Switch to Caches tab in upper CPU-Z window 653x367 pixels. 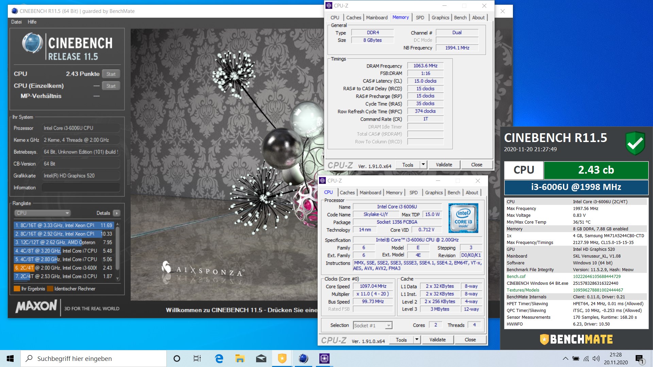tap(354, 18)
